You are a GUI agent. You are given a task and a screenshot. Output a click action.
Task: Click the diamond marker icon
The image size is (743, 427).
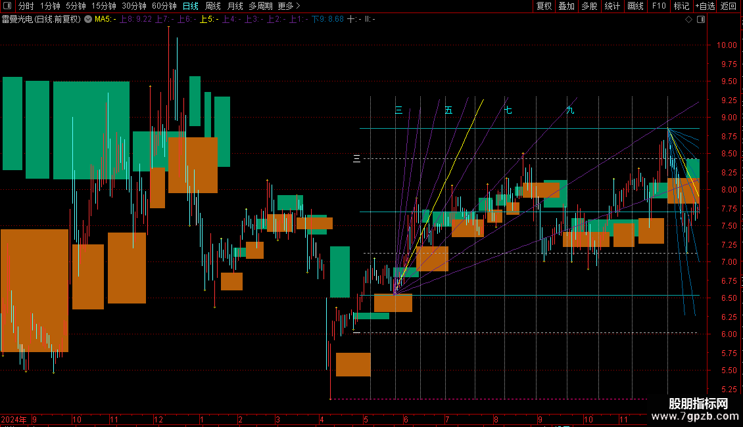(x=689, y=20)
